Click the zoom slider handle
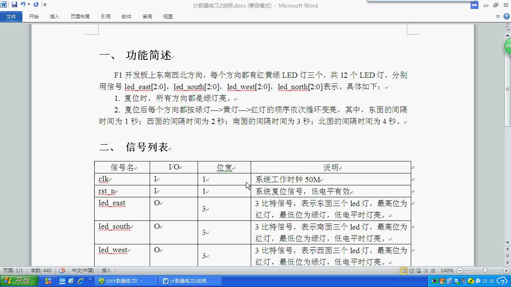 [x=485, y=270]
